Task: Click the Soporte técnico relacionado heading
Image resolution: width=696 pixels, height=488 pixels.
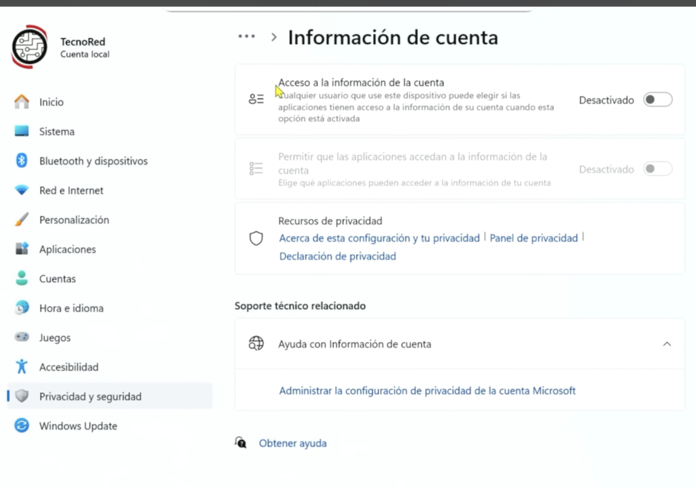Action: click(300, 306)
